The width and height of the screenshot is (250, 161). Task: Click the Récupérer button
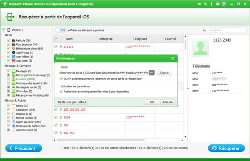(226, 149)
